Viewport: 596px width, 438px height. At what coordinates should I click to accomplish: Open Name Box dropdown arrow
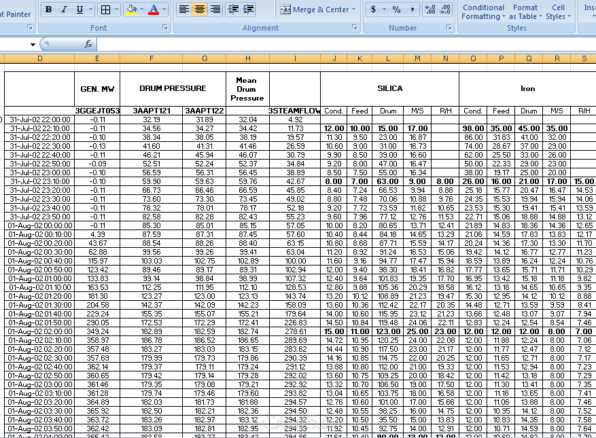(x=33, y=44)
